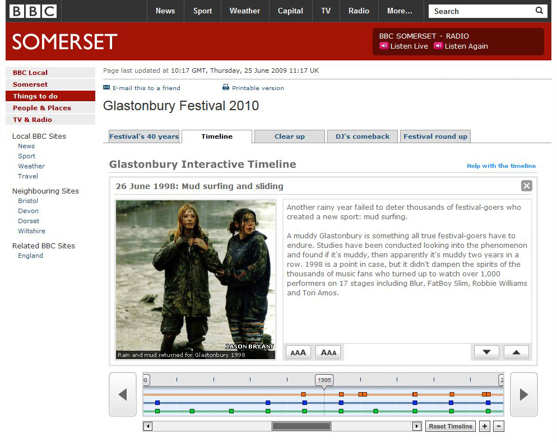Open Devon neighbouring site

point(28,211)
